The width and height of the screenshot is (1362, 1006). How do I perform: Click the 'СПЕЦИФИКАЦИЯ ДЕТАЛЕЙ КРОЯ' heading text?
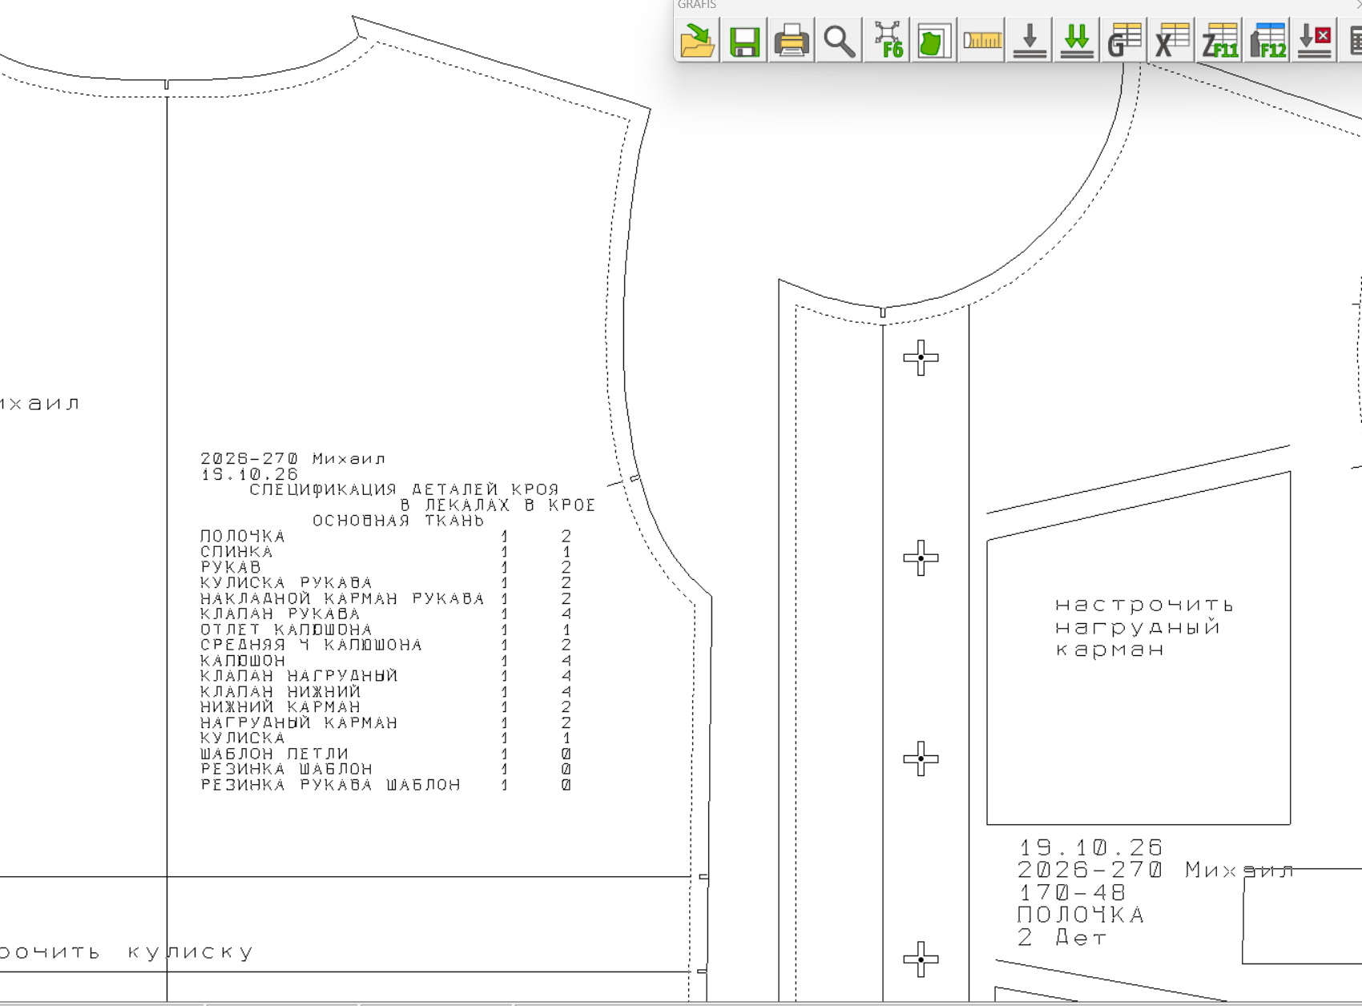click(404, 489)
